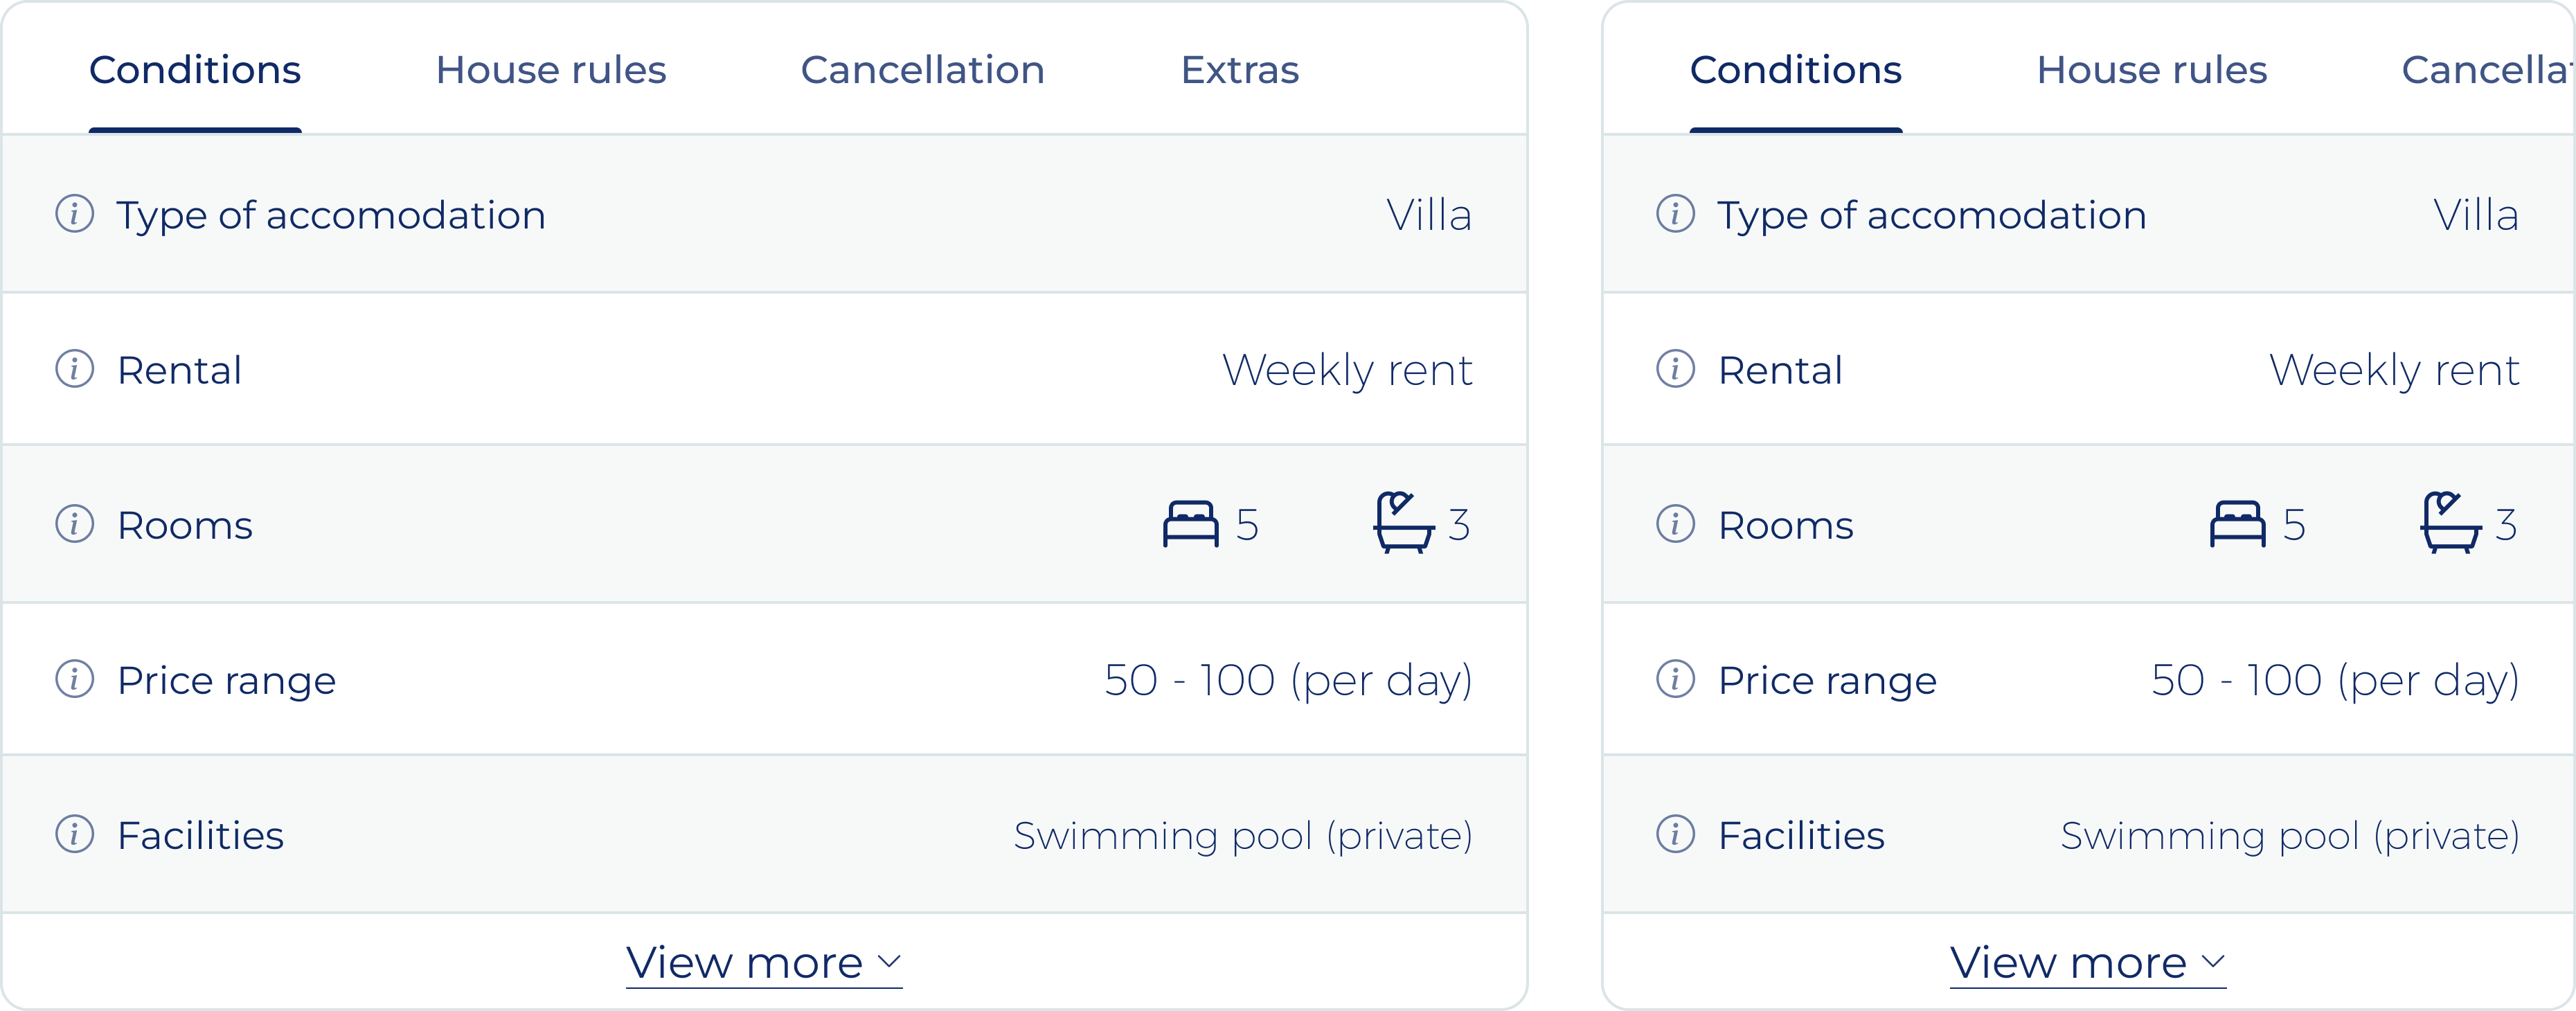Image resolution: width=2576 pixels, height=1011 pixels.
Task: Click the View more link in wide card
Action: (745, 963)
